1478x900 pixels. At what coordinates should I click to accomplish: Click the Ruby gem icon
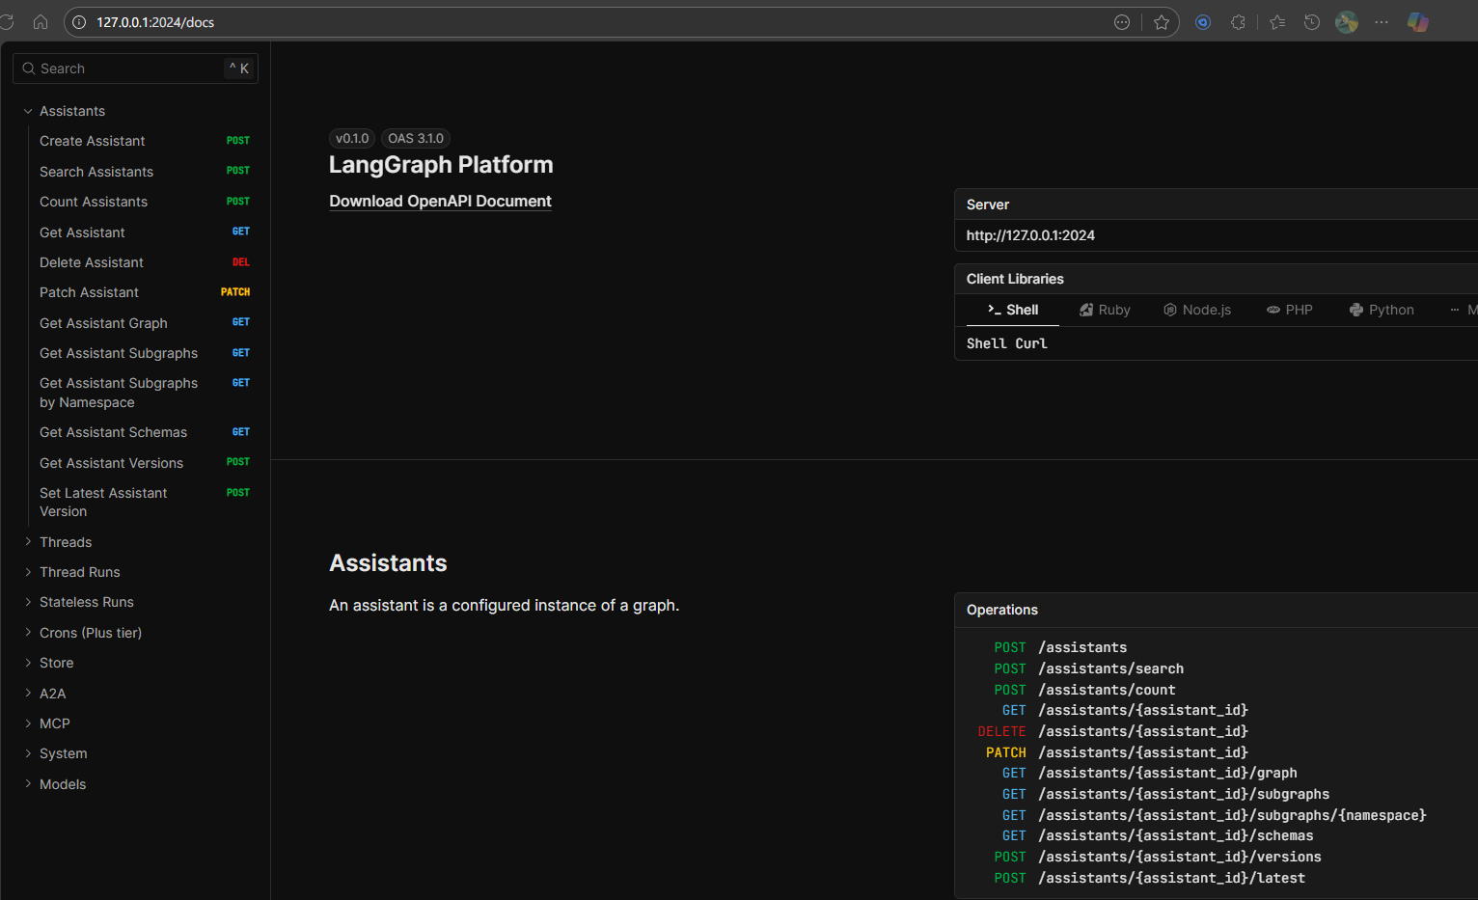(1086, 310)
